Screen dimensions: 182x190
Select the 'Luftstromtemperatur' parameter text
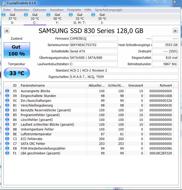(x=36, y=134)
